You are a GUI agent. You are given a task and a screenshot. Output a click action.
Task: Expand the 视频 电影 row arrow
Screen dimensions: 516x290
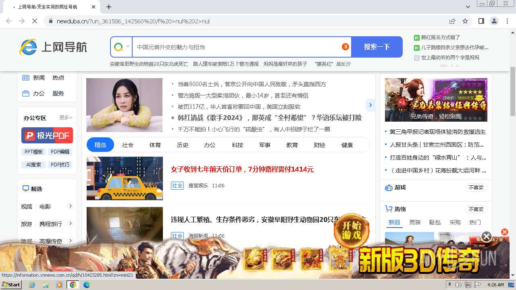pyautogui.click(x=70, y=206)
